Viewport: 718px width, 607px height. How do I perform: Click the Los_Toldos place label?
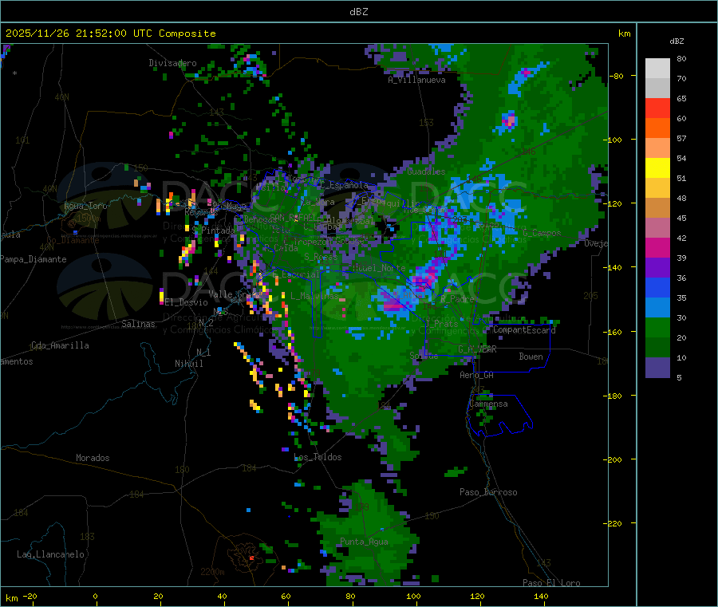pyautogui.click(x=318, y=457)
